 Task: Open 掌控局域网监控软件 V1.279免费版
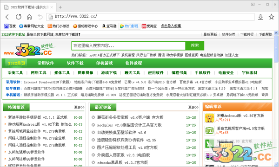click(x=37, y=131)
